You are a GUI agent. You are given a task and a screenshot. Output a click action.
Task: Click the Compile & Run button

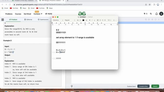pos(143,86)
